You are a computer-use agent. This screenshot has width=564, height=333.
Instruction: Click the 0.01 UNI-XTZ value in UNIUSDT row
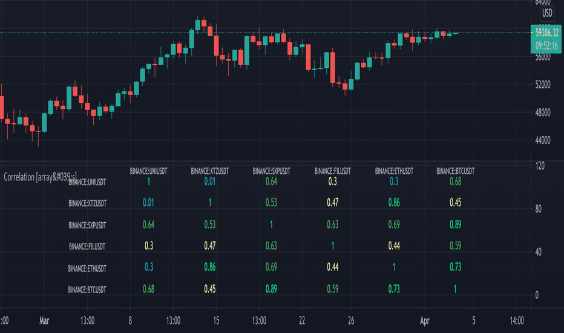(x=210, y=181)
